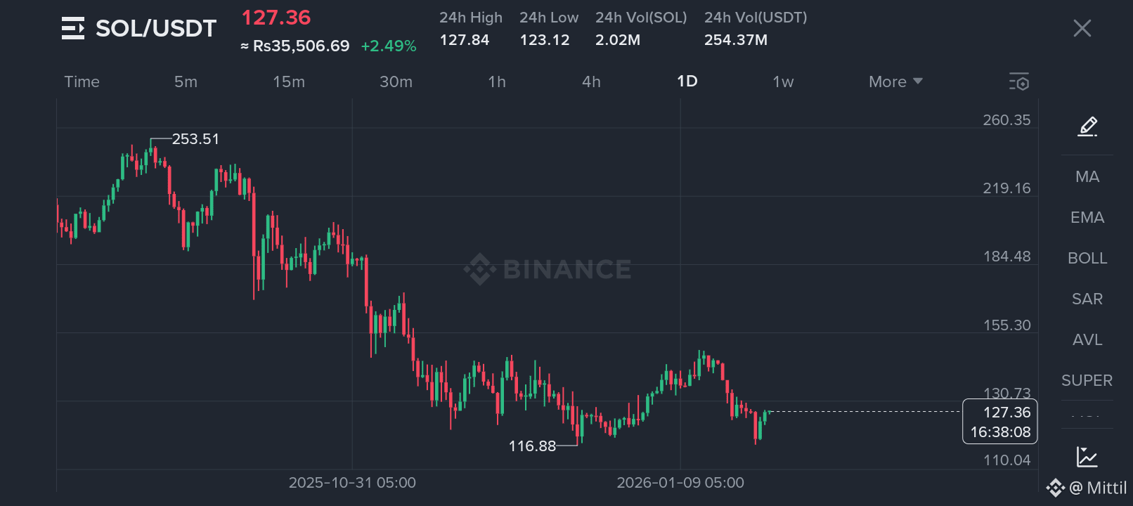Viewport: 1133px width, 506px height.
Task: Select the 4h timeframe tab
Action: click(592, 82)
